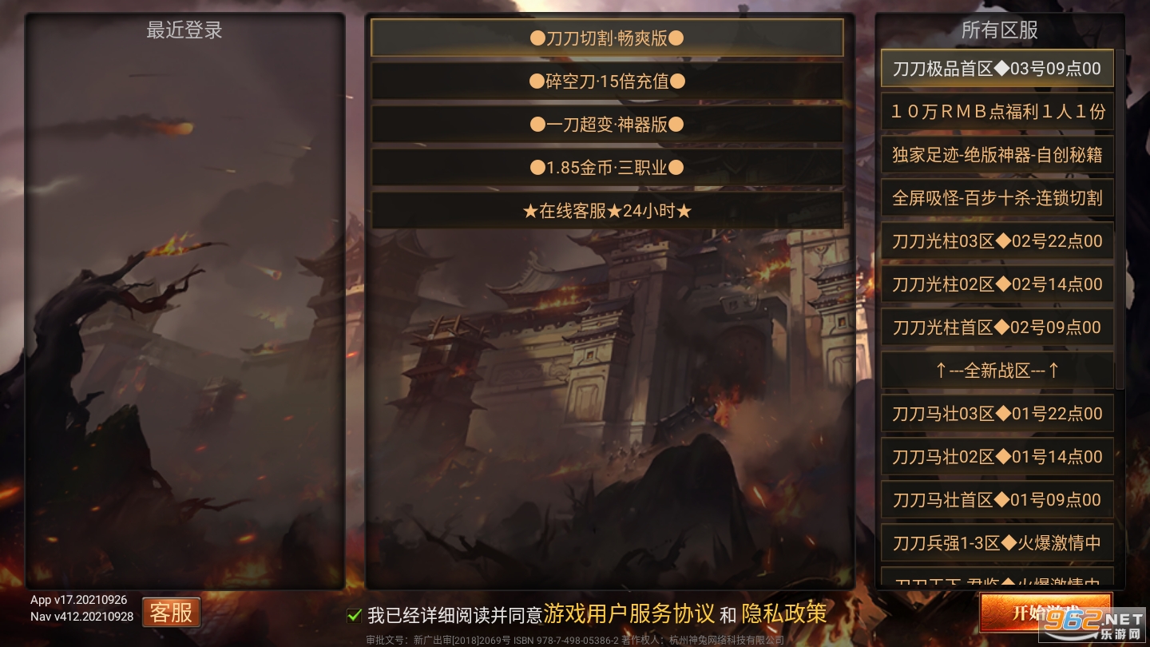
Task: Choose 全屏吸怪-百步十杀-连锁切割 entry
Action: click(x=997, y=197)
